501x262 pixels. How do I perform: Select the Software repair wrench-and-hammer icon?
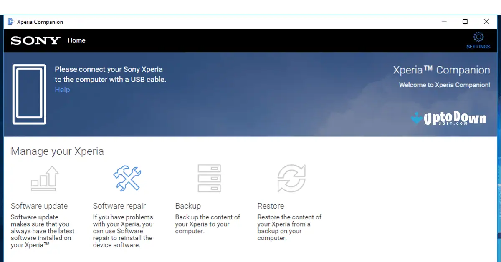pyautogui.click(x=127, y=179)
